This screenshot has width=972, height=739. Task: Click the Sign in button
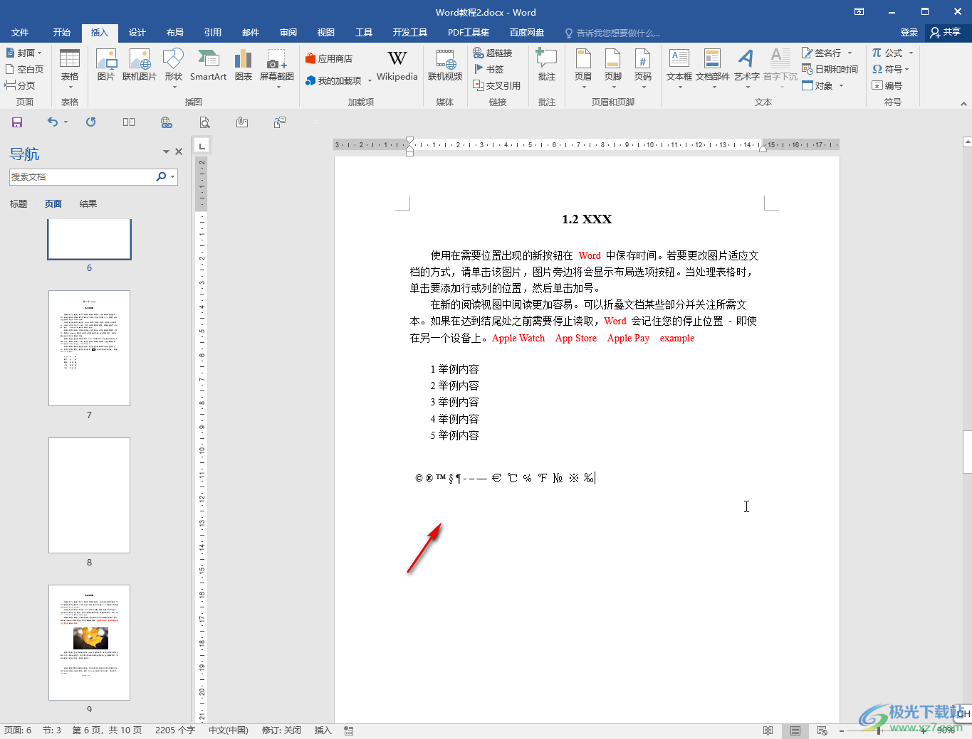909,33
